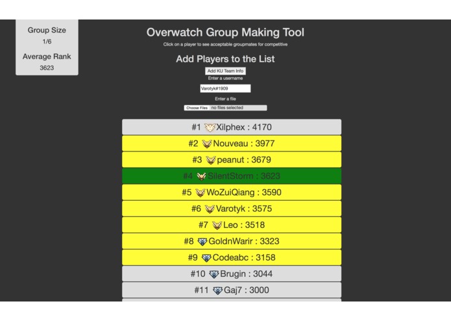Image resolution: width=451 pixels, height=321 pixels.
Task: Click the Choose Files button
Action: [x=197, y=108]
